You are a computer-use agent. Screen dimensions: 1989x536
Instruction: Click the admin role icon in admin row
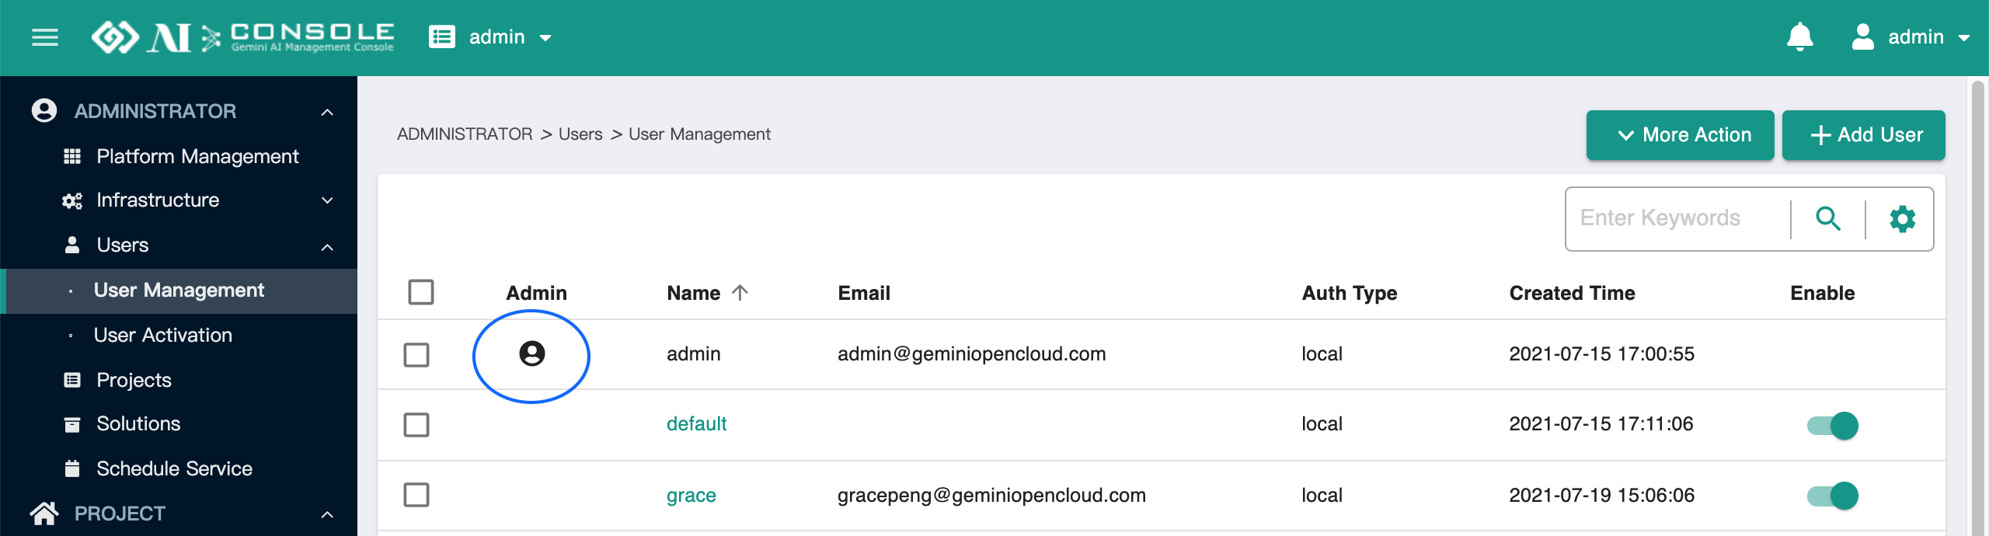point(532,354)
